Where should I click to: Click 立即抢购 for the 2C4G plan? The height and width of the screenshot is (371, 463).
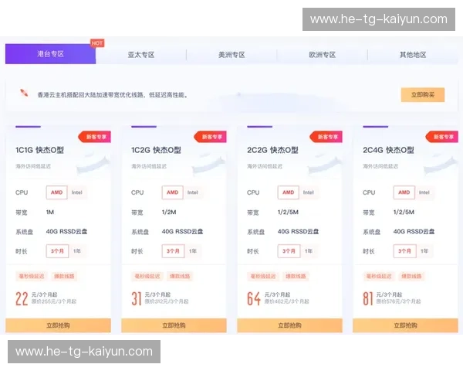coord(405,325)
